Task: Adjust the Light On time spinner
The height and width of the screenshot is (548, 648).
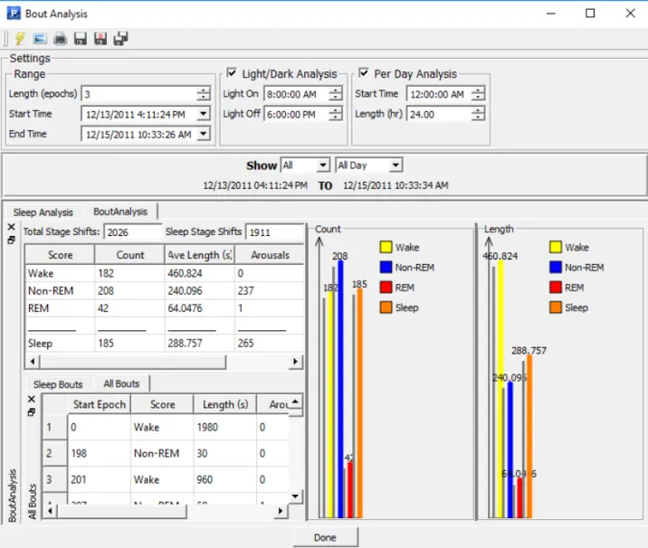Action: 336,94
